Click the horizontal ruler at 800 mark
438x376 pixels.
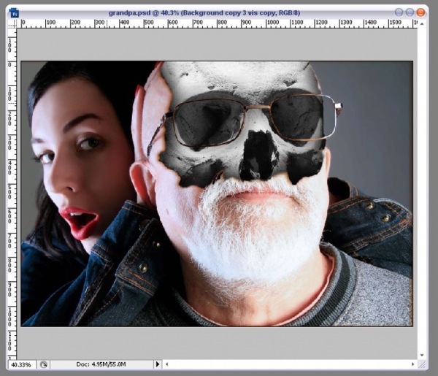pyautogui.click(x=223, y=23)
